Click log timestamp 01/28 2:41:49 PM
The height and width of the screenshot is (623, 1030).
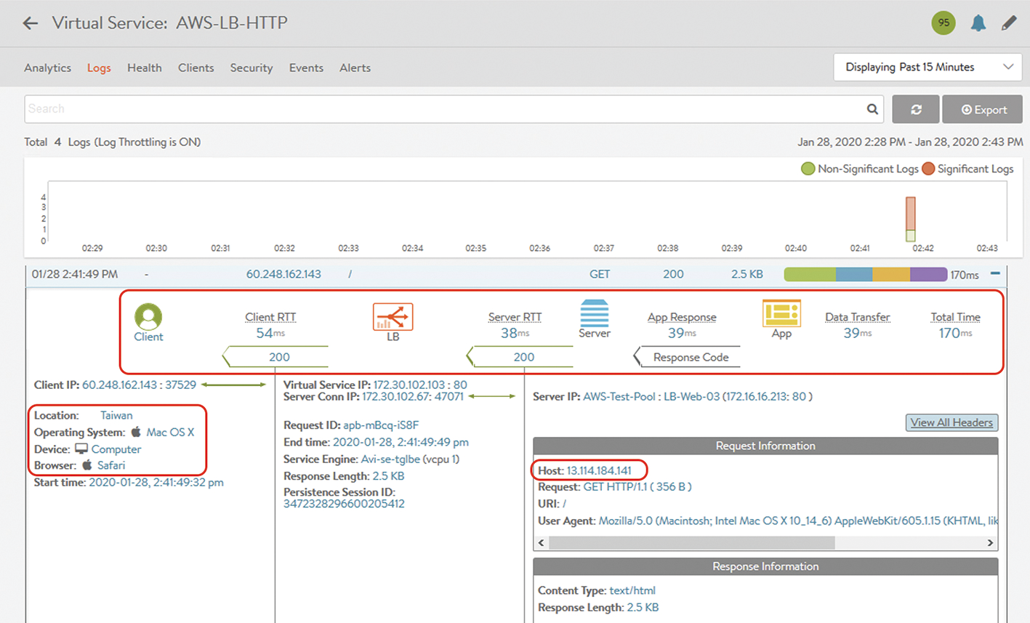[75, 274]
